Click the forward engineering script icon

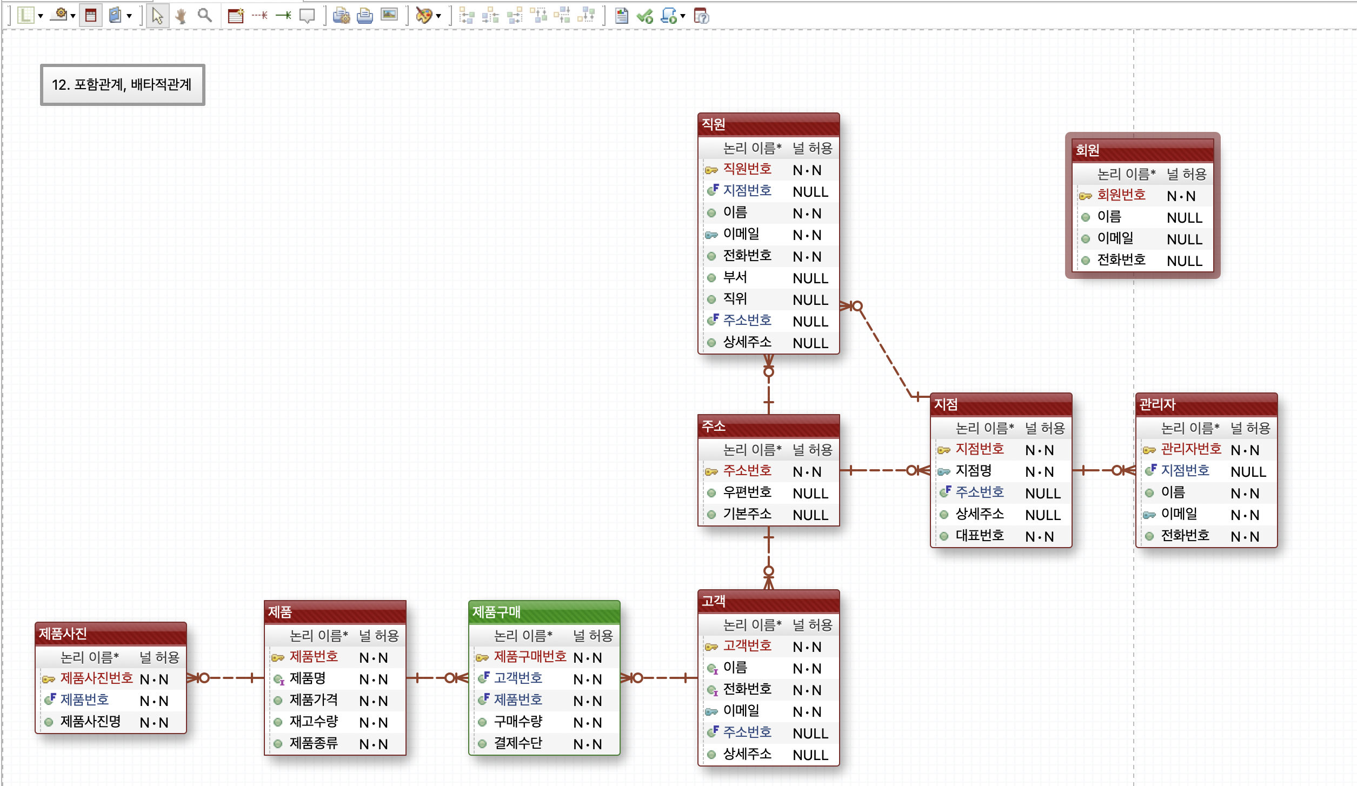669,16
